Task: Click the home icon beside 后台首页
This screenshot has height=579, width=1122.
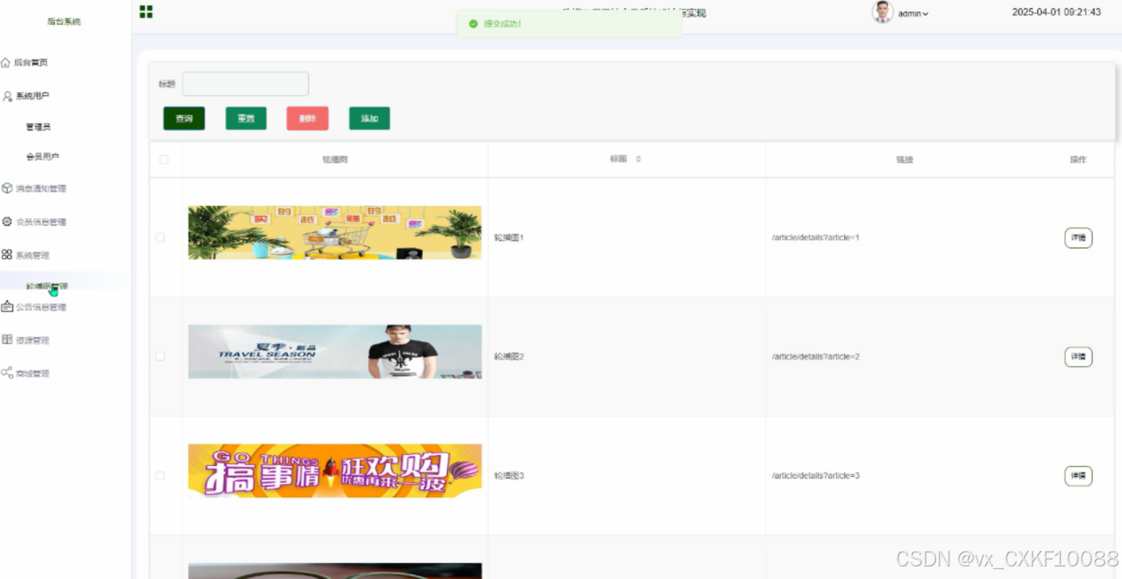Action: 6,63
